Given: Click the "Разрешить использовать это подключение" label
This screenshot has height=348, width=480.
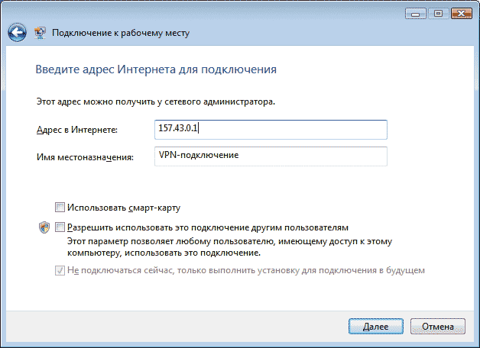Looking at the screenshot, I should 208,227.
